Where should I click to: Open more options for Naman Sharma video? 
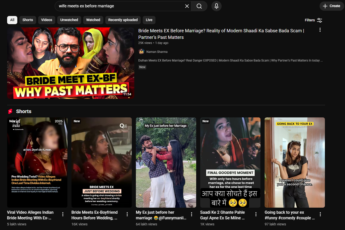tap(320, 30)
